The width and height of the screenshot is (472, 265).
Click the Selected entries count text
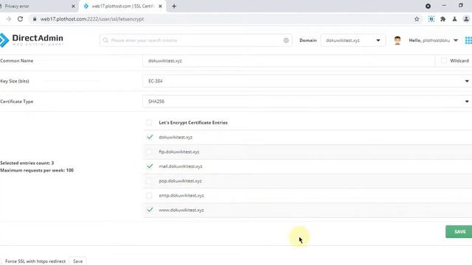pyautogui.click(x=27, y=163)
